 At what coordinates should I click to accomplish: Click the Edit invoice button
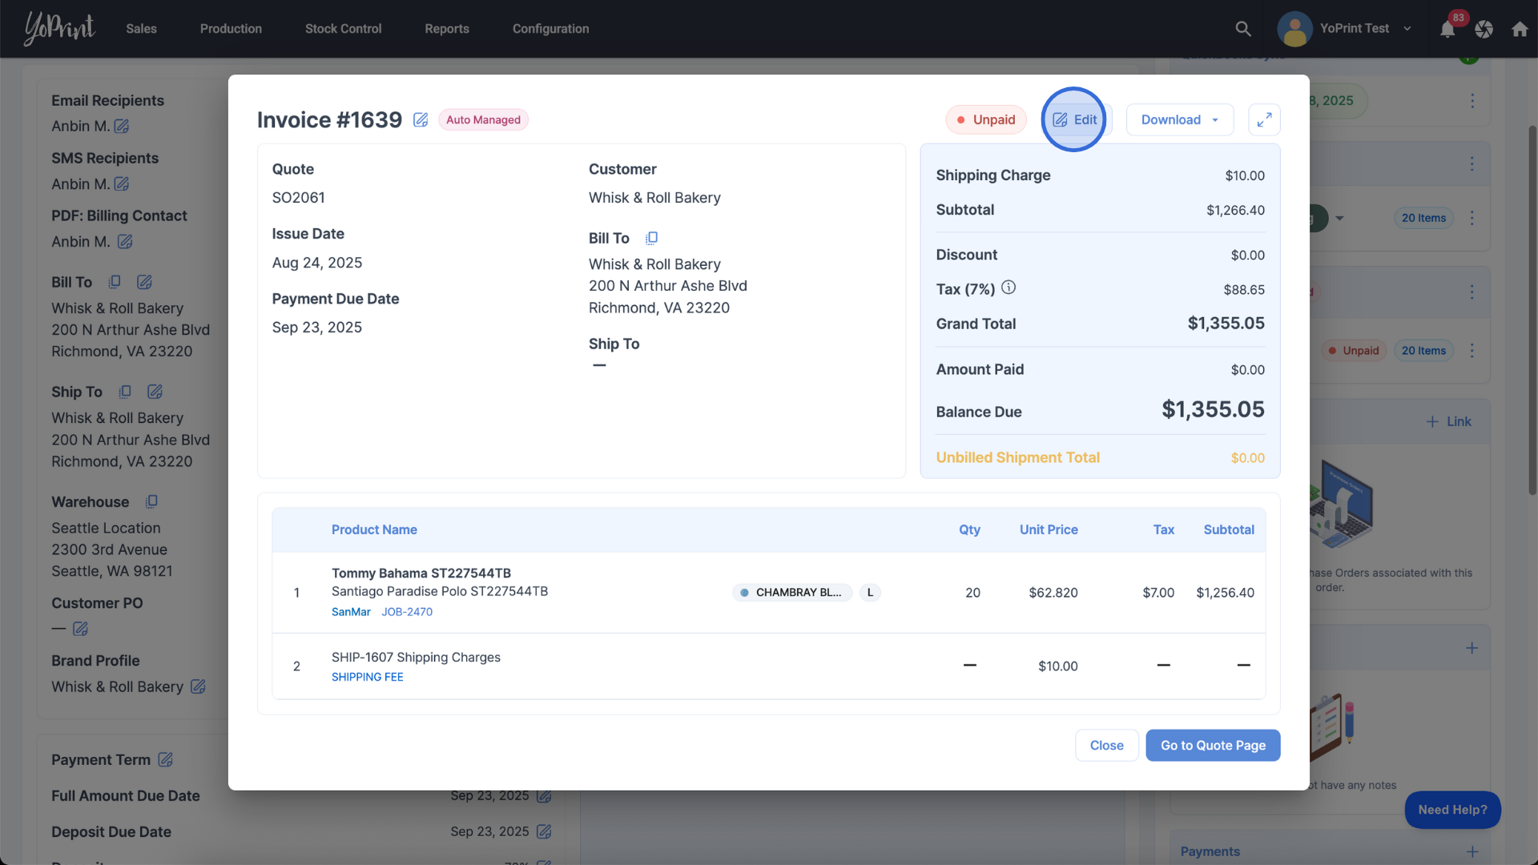(x=1075, y=120)
